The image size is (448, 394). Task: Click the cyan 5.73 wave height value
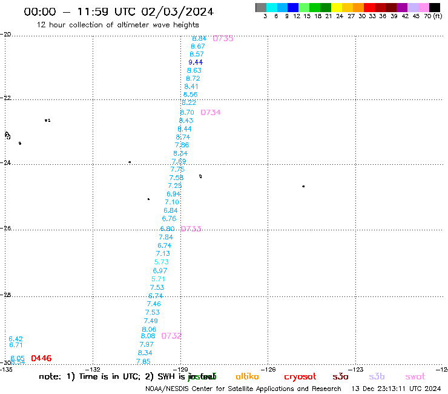click(x=162, y=262)
